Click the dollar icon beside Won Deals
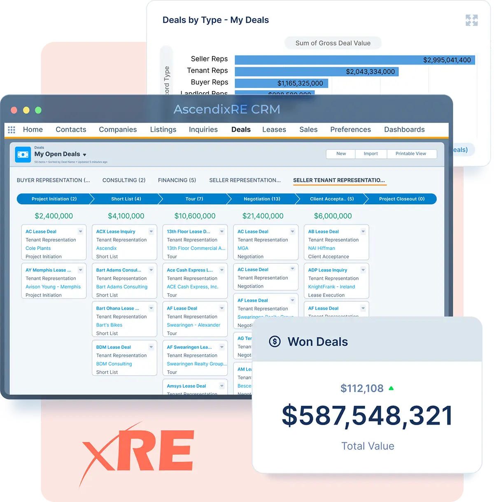The height and width of the screenshot is (502, 494). pyautogui.click(x=275, y=342)
